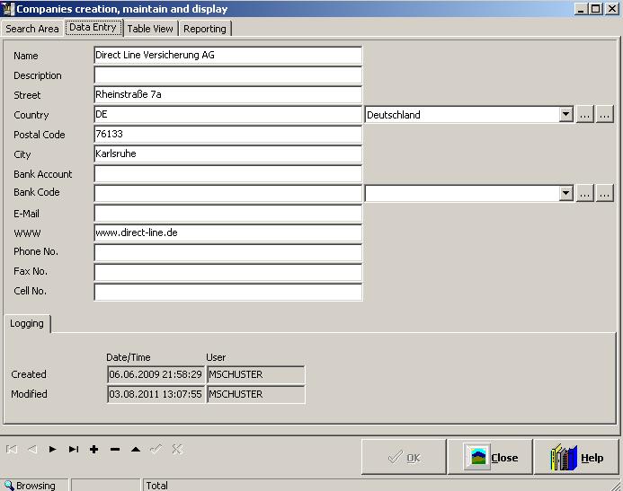
Task: Click the Postal Code field 76133
Action: tap(228, 134)
